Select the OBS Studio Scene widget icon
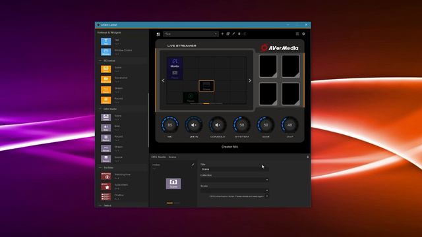Screen dimensions: 422x237 pyautogui.click(x=105, y=117)
